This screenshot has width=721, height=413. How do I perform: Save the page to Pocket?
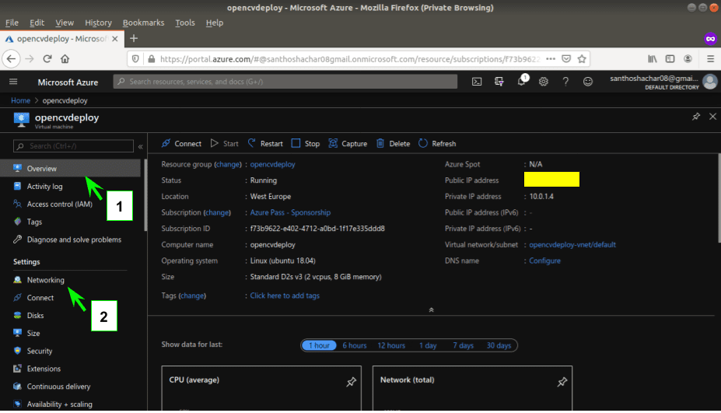(566, 59)
